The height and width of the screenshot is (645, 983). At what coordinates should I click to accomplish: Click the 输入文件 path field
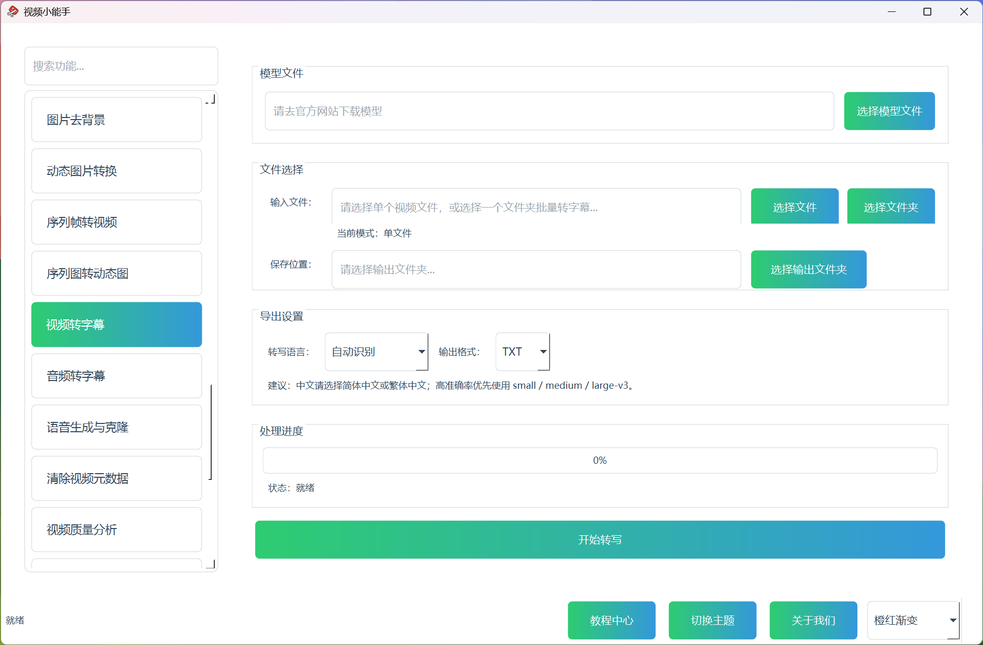[537, 207]
